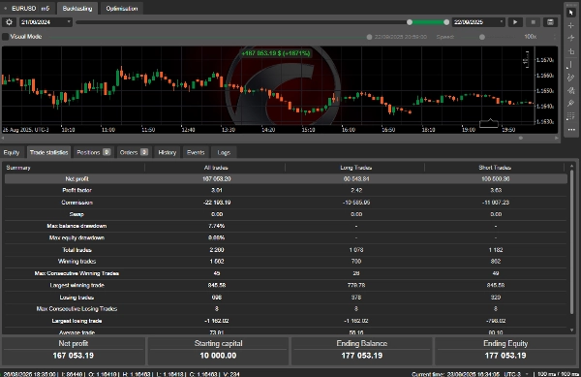The height and width of the screenshot is (377, 581).
Task: Open the Orders tab
Action: pos(134,152)
